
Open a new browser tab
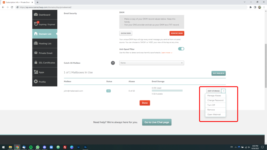pyautogui.click(x=38, y=2)
